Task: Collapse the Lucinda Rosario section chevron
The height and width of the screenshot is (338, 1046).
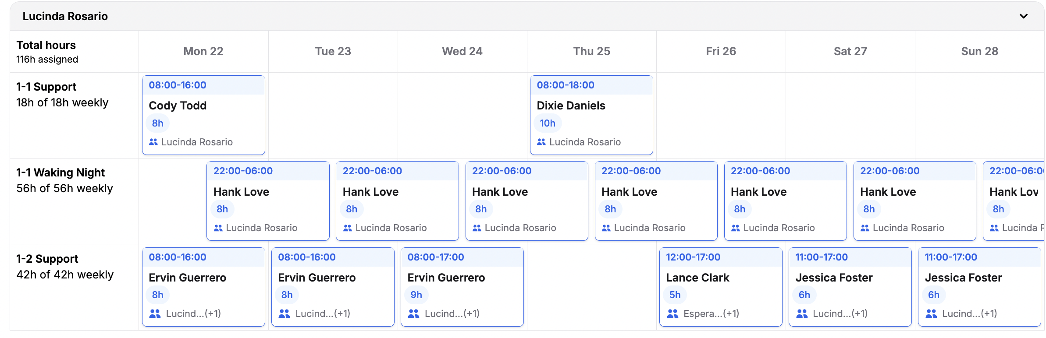Action: tap(1023, 16)
